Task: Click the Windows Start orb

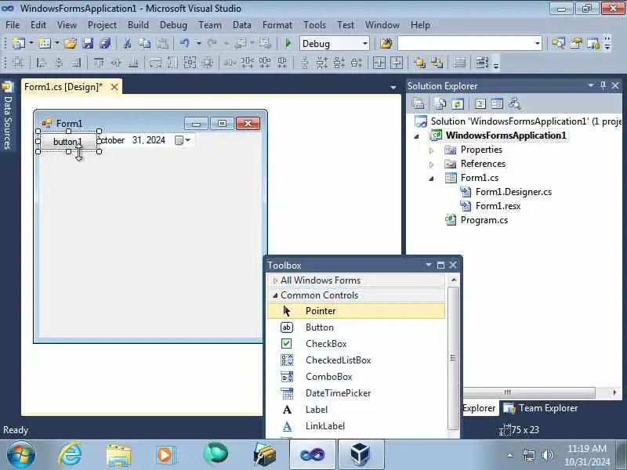Action: coord(21,455)
